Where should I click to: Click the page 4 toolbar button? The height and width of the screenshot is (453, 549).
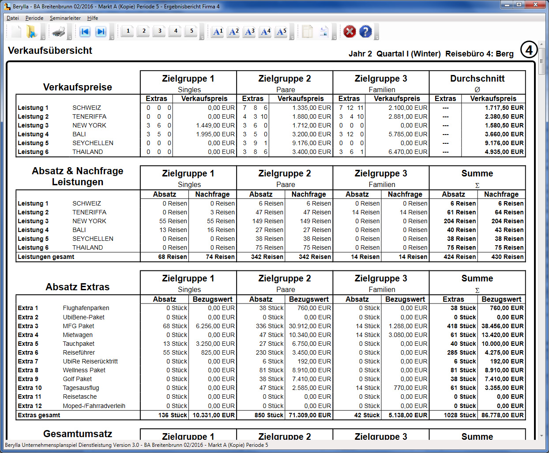click(176, 31)
